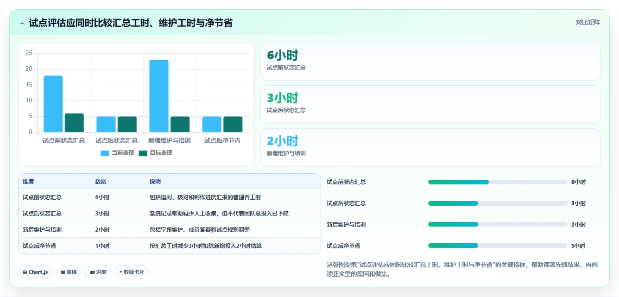Click the y-axis tick value 10
619x297 pixels.
(29, 101)
